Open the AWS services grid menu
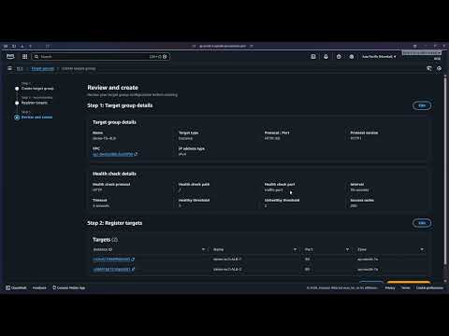Viewport: 449px width, 336px height. (24, 56)
